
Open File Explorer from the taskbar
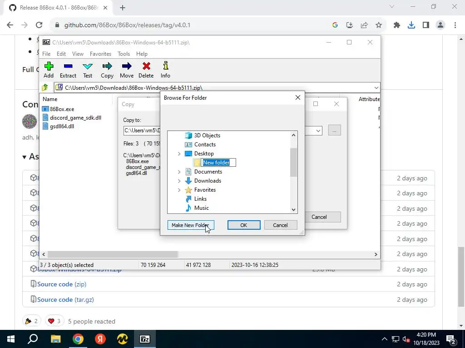(x=55, y=339)
